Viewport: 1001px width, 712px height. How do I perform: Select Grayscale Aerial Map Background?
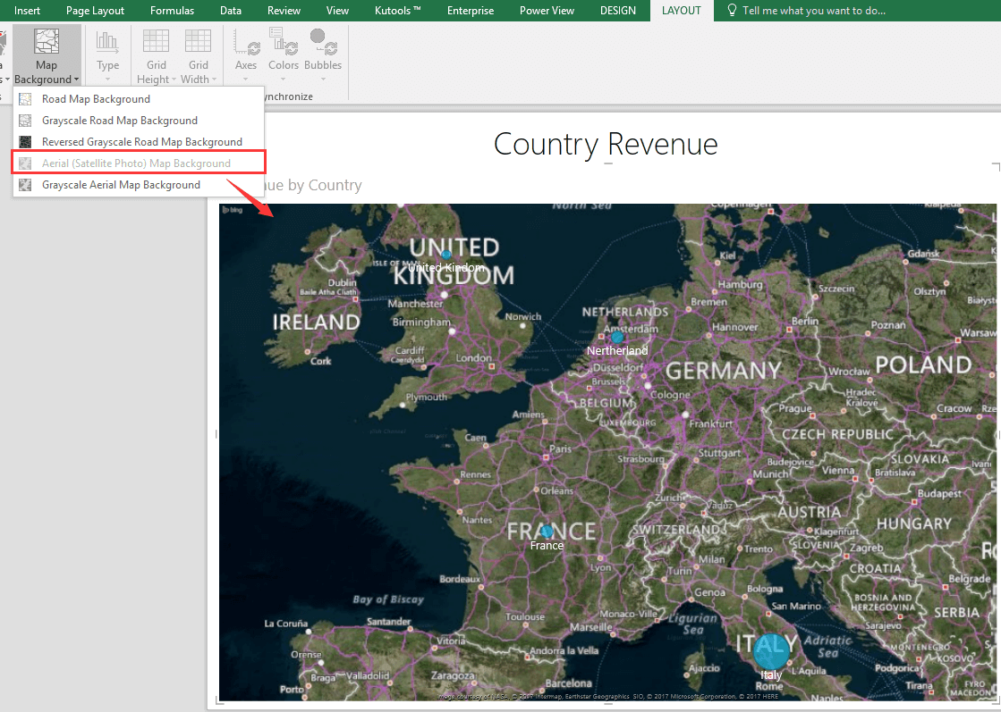pos(121,185)
